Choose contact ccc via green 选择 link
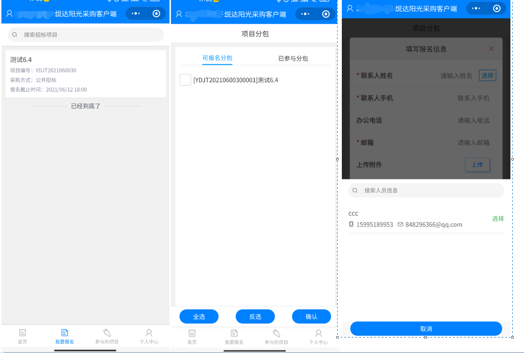The width and height of the screenshot is (524, 353). pos(498,219)
